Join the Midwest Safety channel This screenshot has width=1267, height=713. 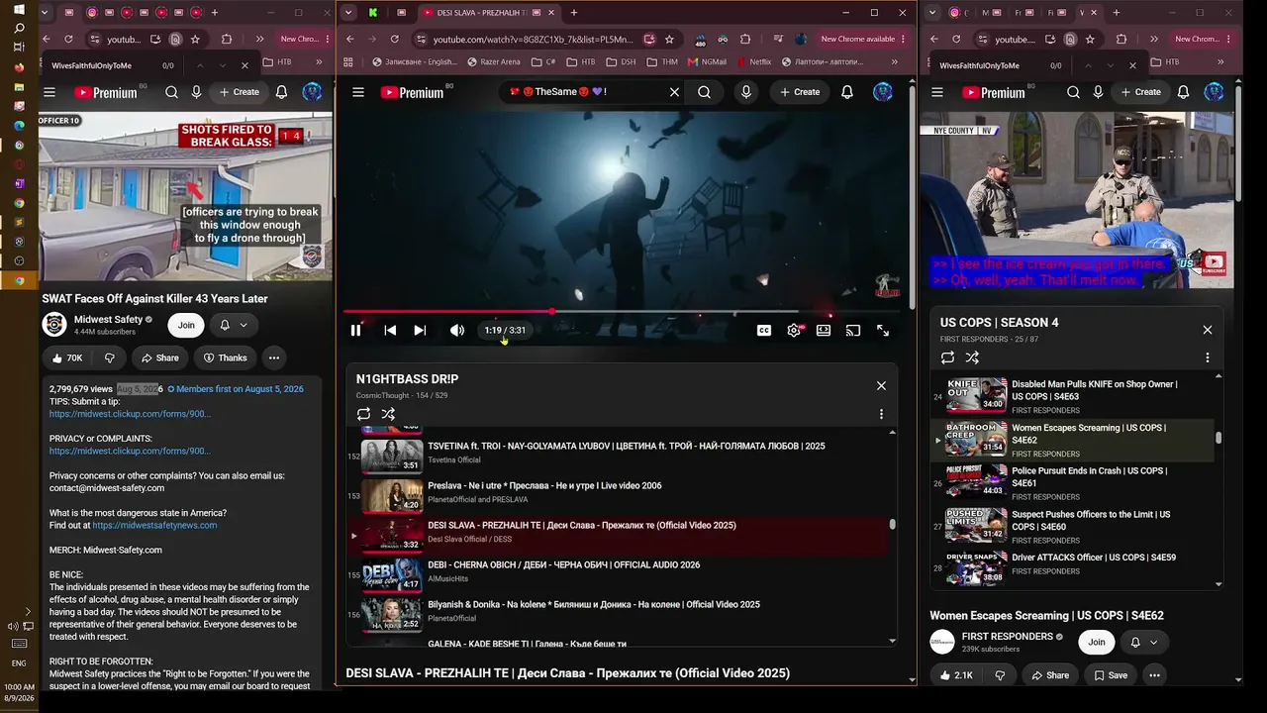(186, 325)
